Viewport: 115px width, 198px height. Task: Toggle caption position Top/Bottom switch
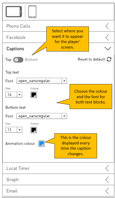point(18,60)
